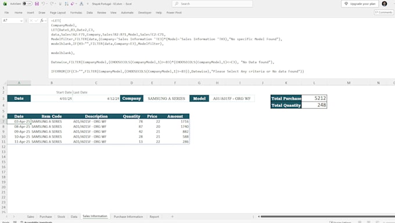
Task: Switch to the Purchase sheet tab
Action: pos(45,217)
